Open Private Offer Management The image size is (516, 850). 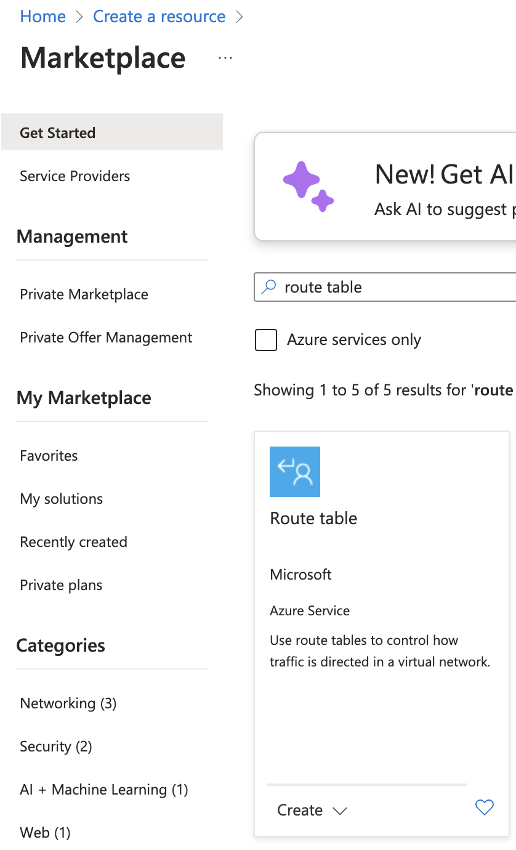point(106,338)
